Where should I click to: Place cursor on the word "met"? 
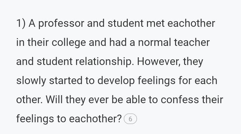pyautogui.click(x=155, y=23)
